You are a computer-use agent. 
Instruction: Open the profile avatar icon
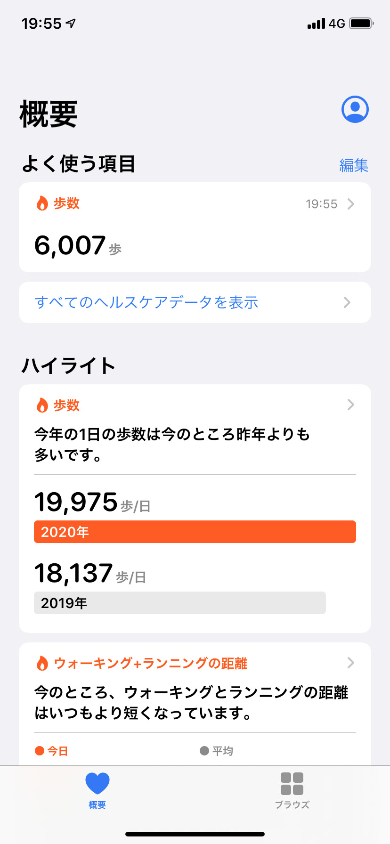tap(355, 109)
